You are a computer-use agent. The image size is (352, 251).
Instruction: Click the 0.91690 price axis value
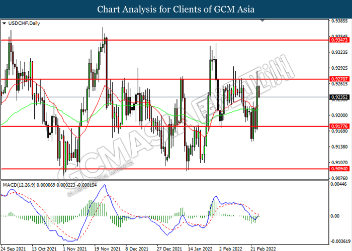pyautogui.click(x=339, y=131)
